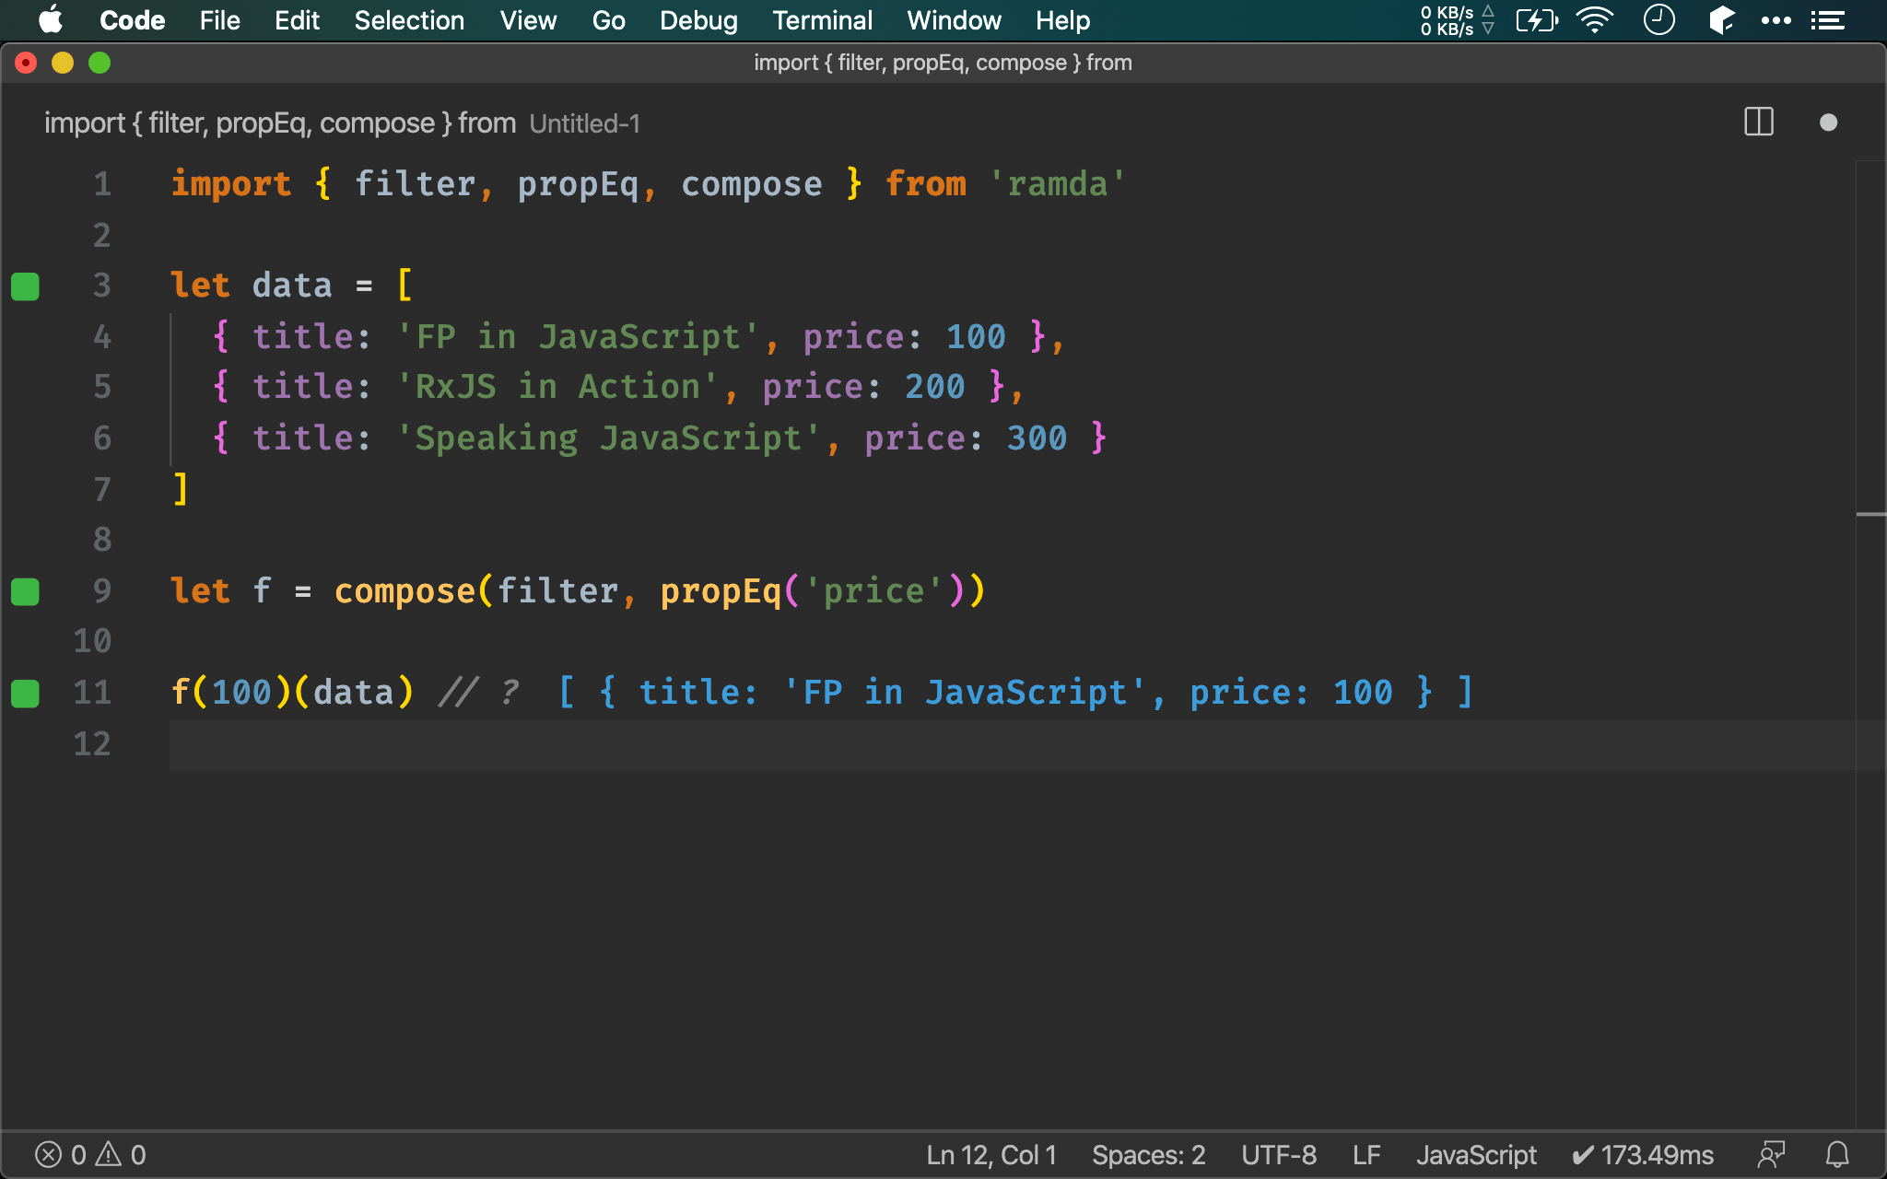
Task: Open the Code application menu
Action: 132,20
